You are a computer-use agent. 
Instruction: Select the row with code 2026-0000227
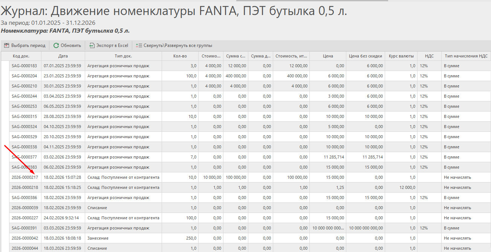click(x=25, y=218)
